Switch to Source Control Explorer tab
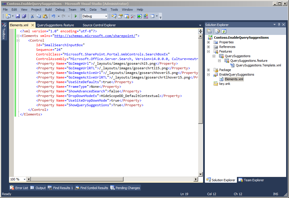This screenshot has width=289, height=198. coord(99,25)
